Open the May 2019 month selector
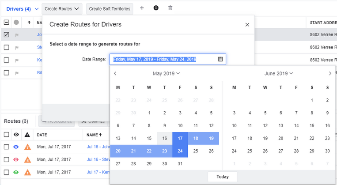The width and height of the screenshot is (337, 185). (166, 73)
